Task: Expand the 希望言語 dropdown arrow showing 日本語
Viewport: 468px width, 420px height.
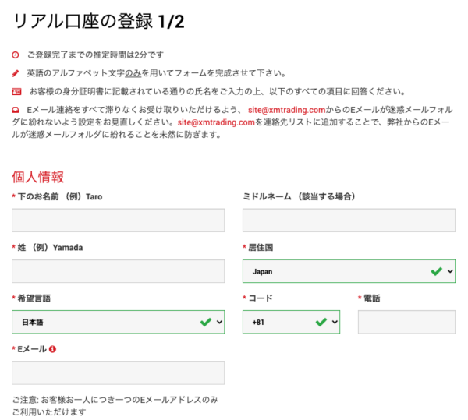Action: coord(219,322)
